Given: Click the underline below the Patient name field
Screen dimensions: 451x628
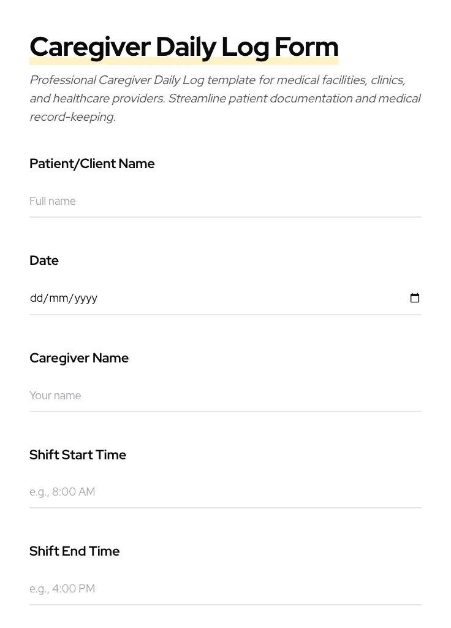Looking at the screenshot, I should (x=225, y=216).
